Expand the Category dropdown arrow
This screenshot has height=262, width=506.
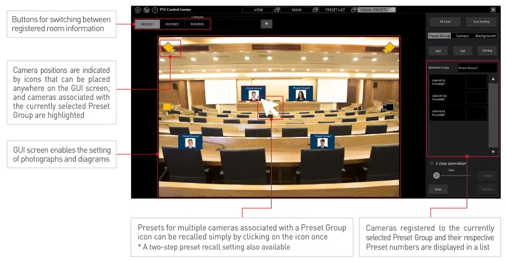coord(267,24)
